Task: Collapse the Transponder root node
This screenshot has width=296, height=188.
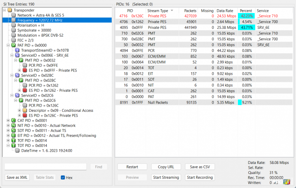Action: coord(4,10)
